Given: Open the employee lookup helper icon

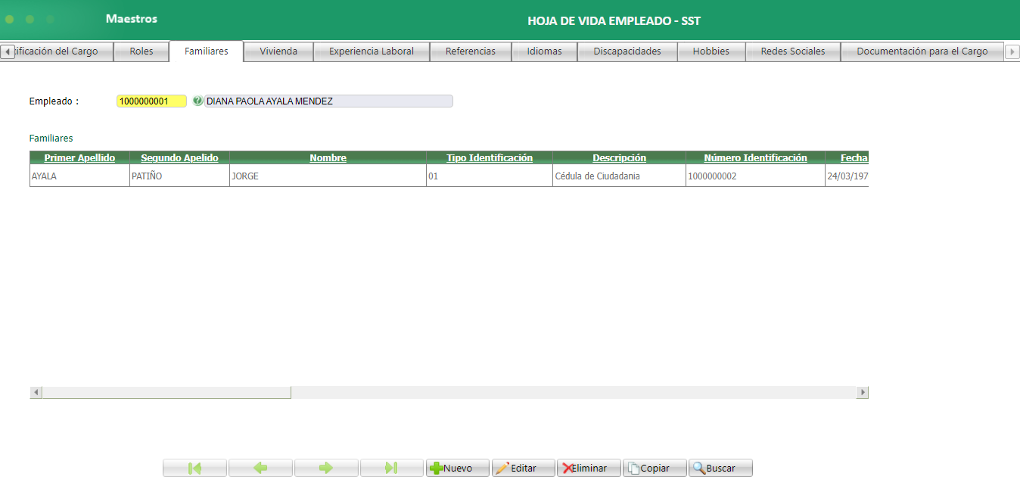Looking at the screenshot, I should coord(197,100).
